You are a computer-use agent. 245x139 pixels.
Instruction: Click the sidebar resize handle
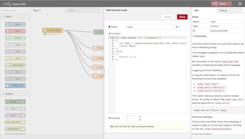tap(191, 73)
